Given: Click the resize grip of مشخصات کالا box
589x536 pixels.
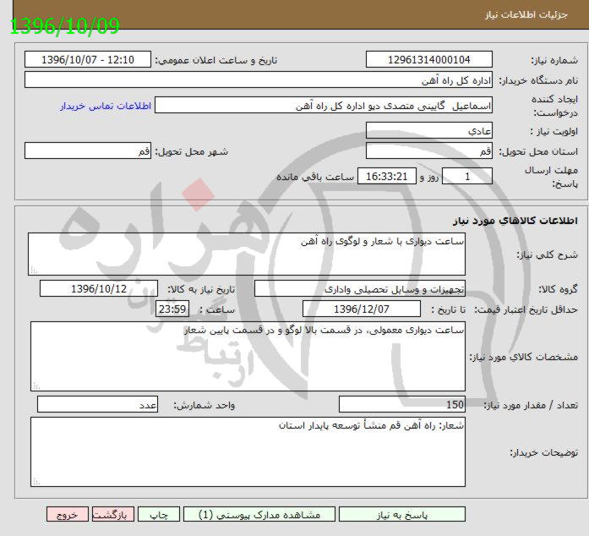Looking at the screenshot, I should (x=36, y=386).
